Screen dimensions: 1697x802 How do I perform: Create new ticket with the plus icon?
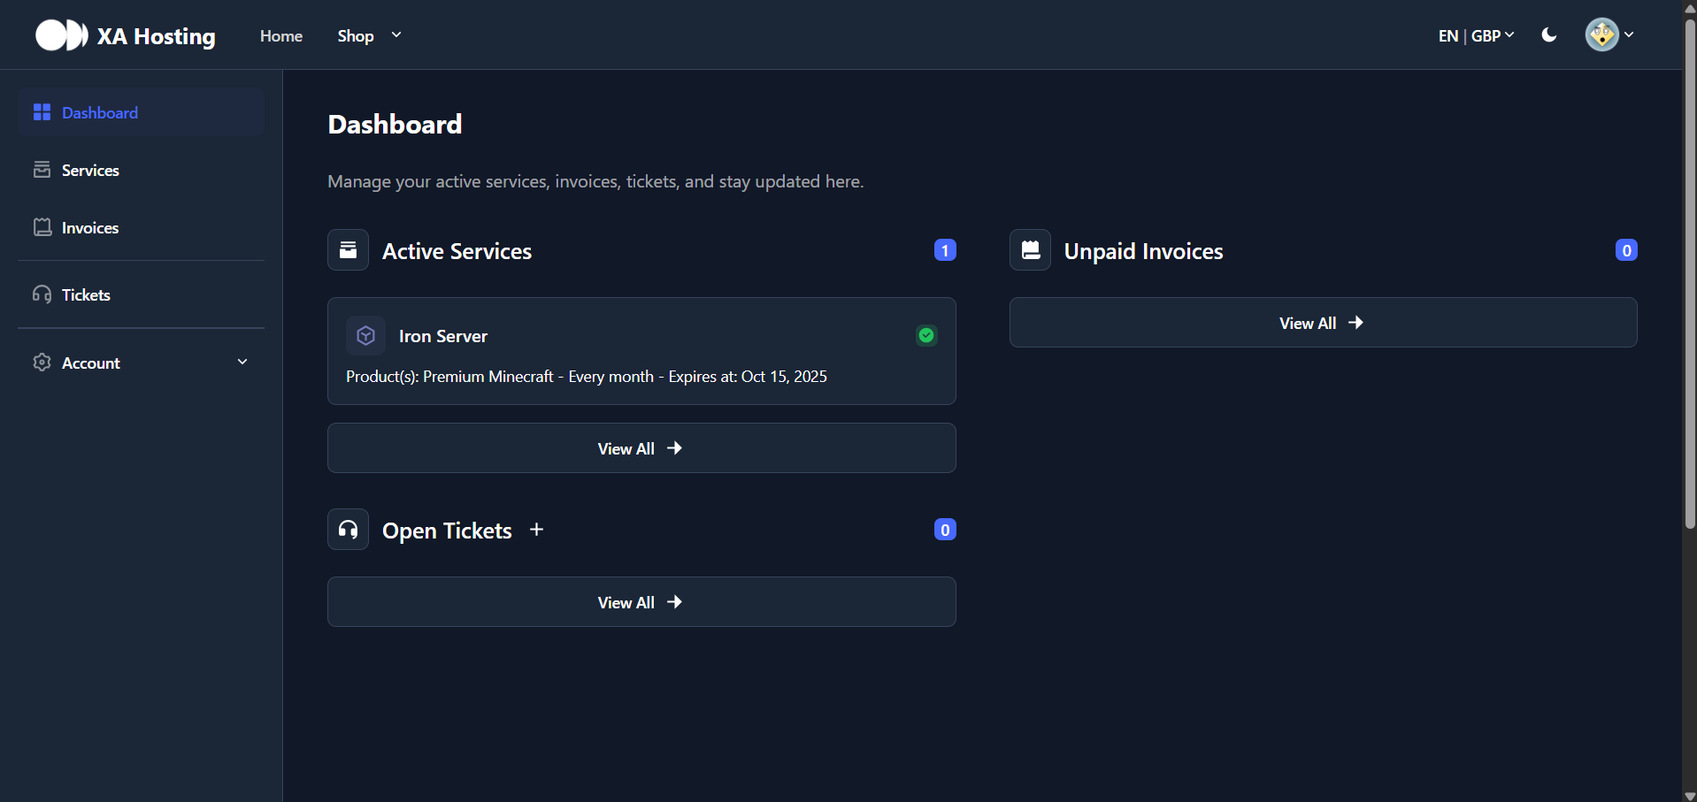click(536, 530)
